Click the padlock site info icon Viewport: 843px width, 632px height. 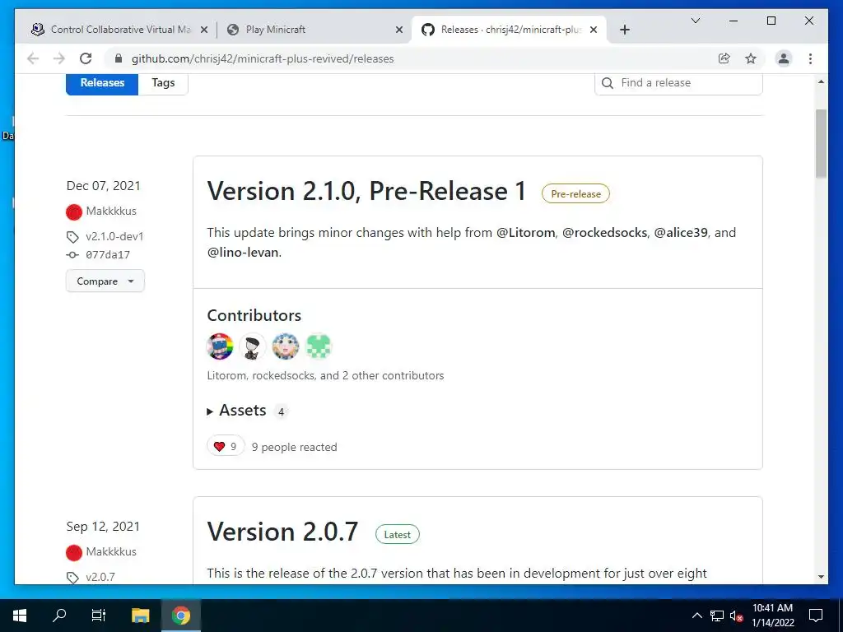pos(119,58)
